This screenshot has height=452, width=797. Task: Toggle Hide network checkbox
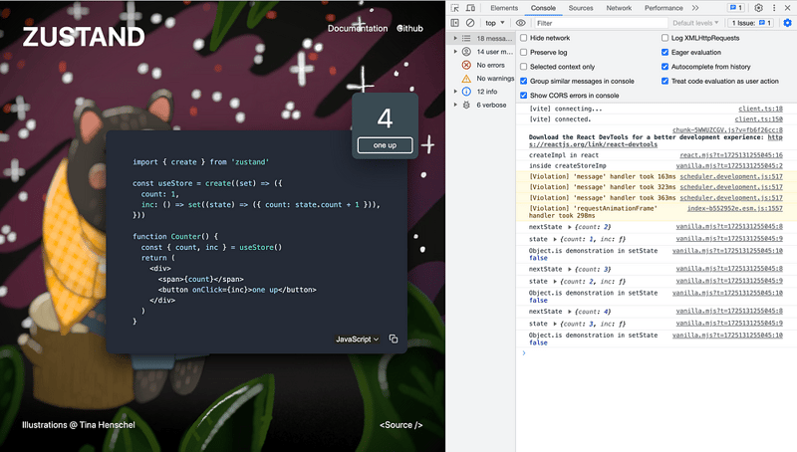(524, 38)
